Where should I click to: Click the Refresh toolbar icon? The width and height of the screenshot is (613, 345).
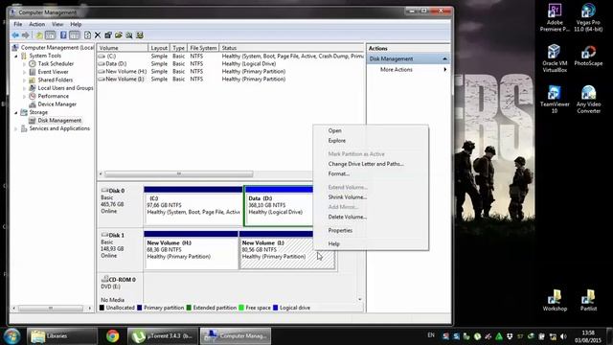(87, 35)
